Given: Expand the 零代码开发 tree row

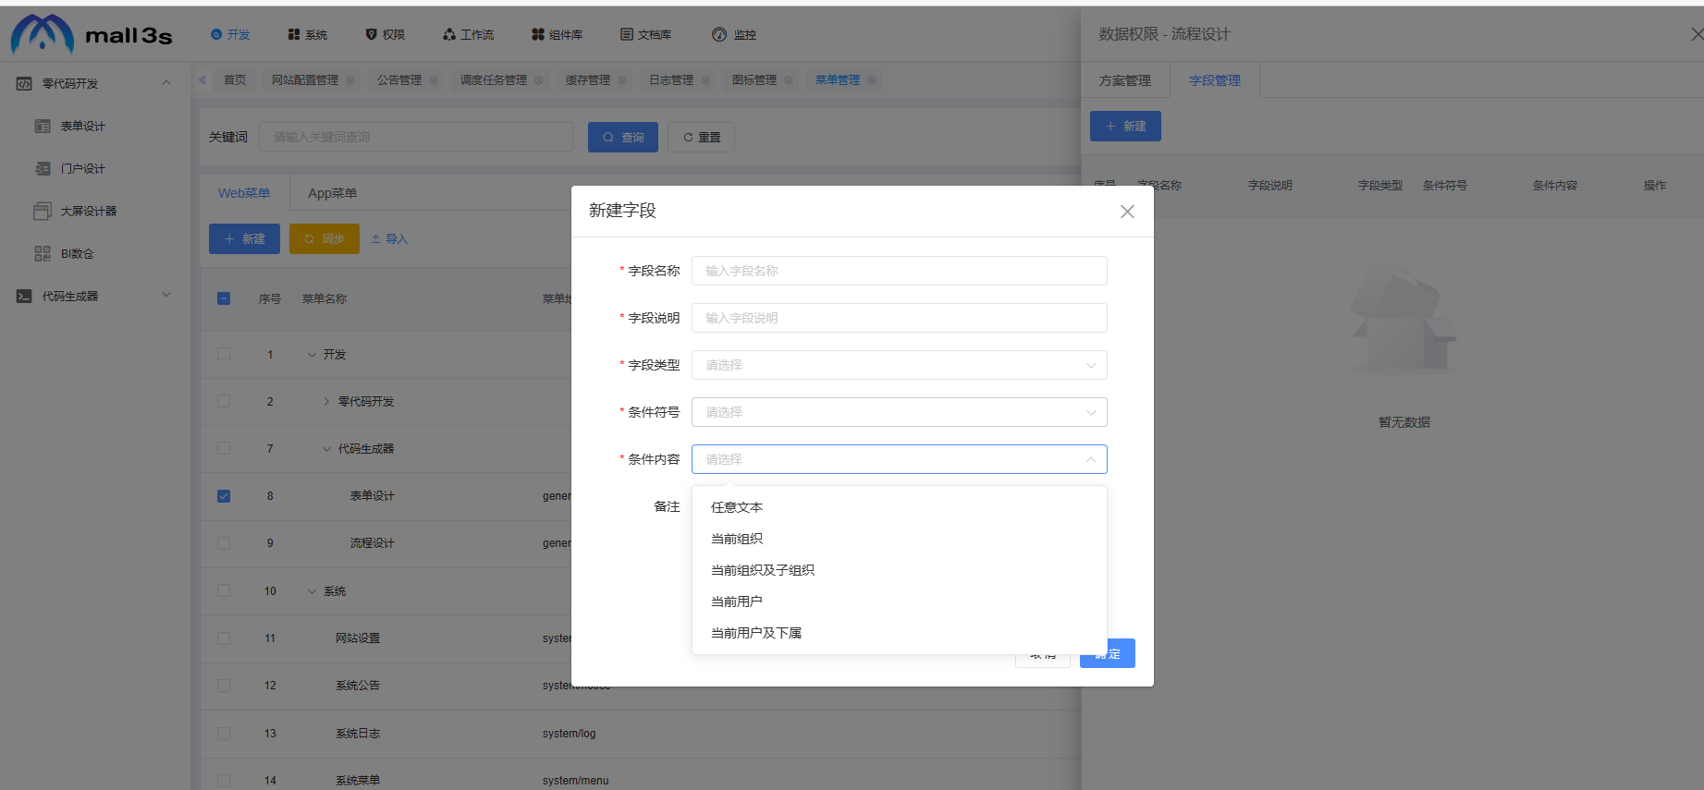Looking at the screenshot, I should point(326,401).
